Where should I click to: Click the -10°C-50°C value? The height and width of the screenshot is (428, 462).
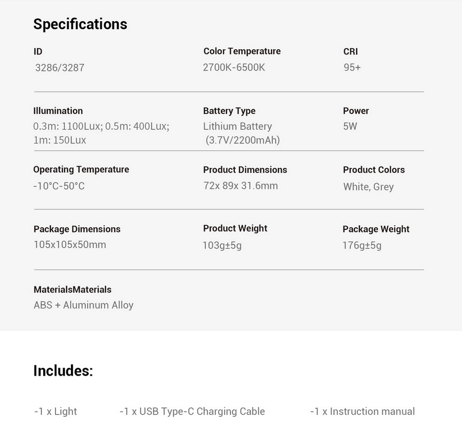[59, 186]
